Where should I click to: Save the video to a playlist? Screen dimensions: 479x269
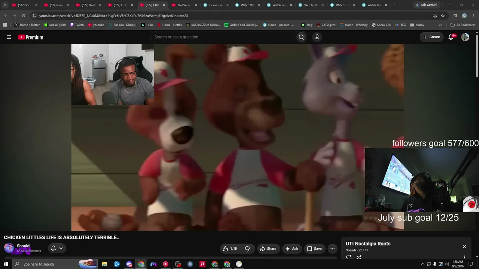(314, 248)
